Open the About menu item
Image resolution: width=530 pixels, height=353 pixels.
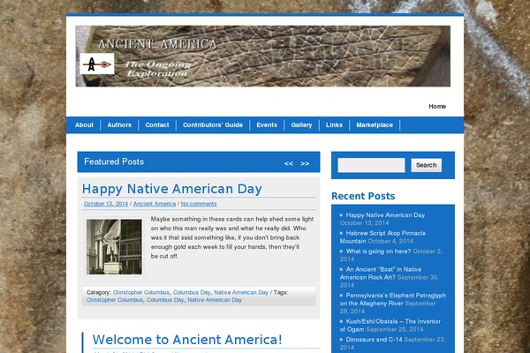[84, 125]
